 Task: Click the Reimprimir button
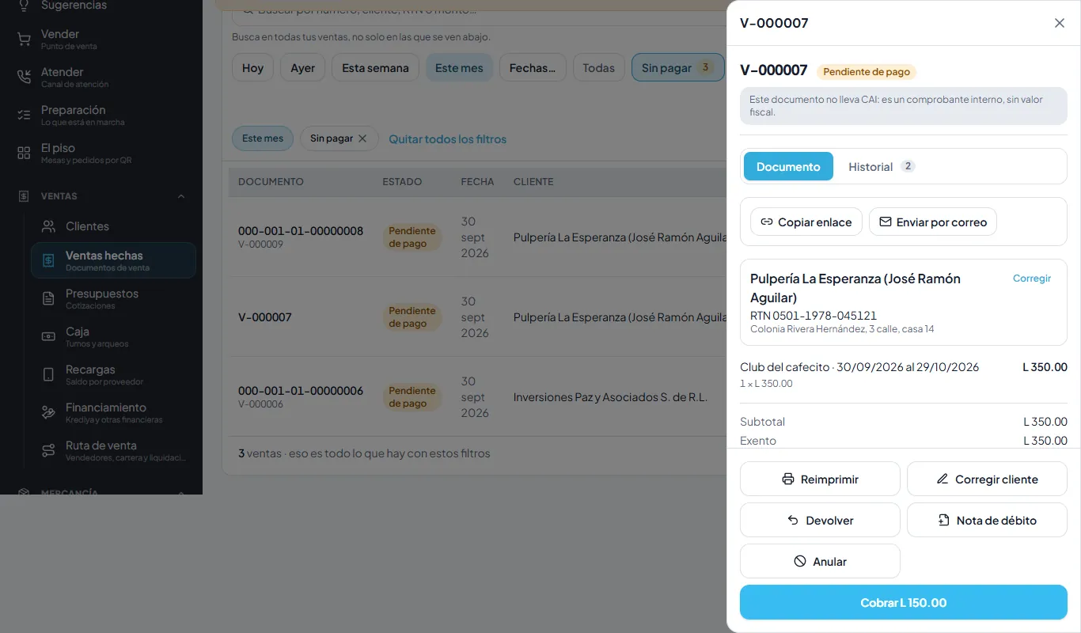coord(820,479)
